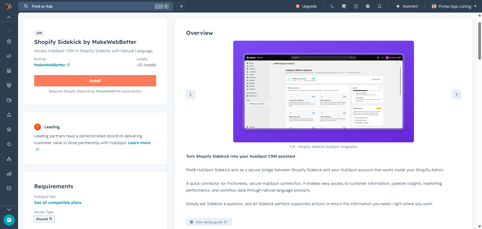Click the external link icon below Learn more

pyautogui.click(x=37, y=149)
